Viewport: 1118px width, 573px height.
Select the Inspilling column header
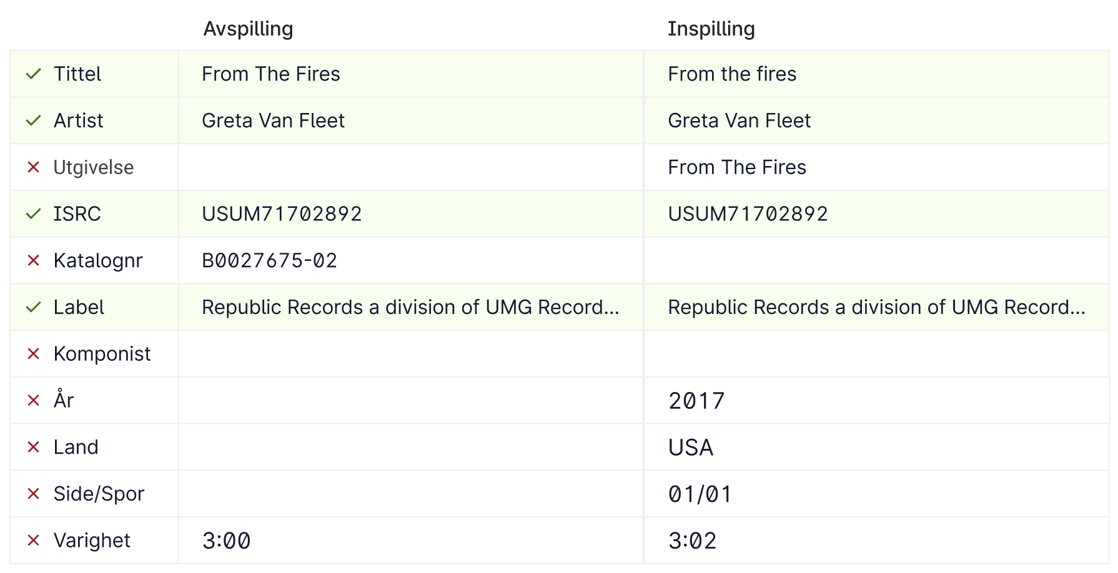click(711, 29)
